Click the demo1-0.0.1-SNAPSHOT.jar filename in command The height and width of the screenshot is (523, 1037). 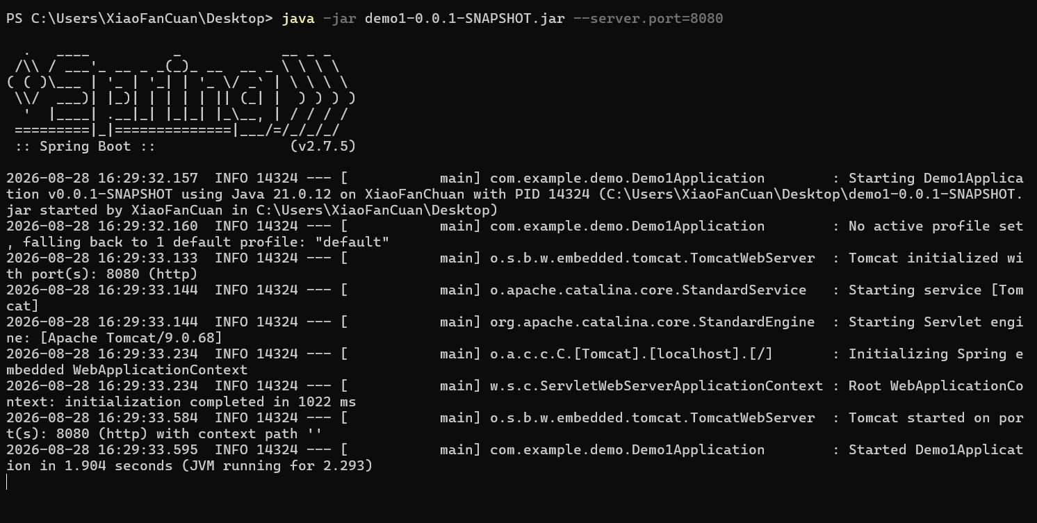click(465, 19)
